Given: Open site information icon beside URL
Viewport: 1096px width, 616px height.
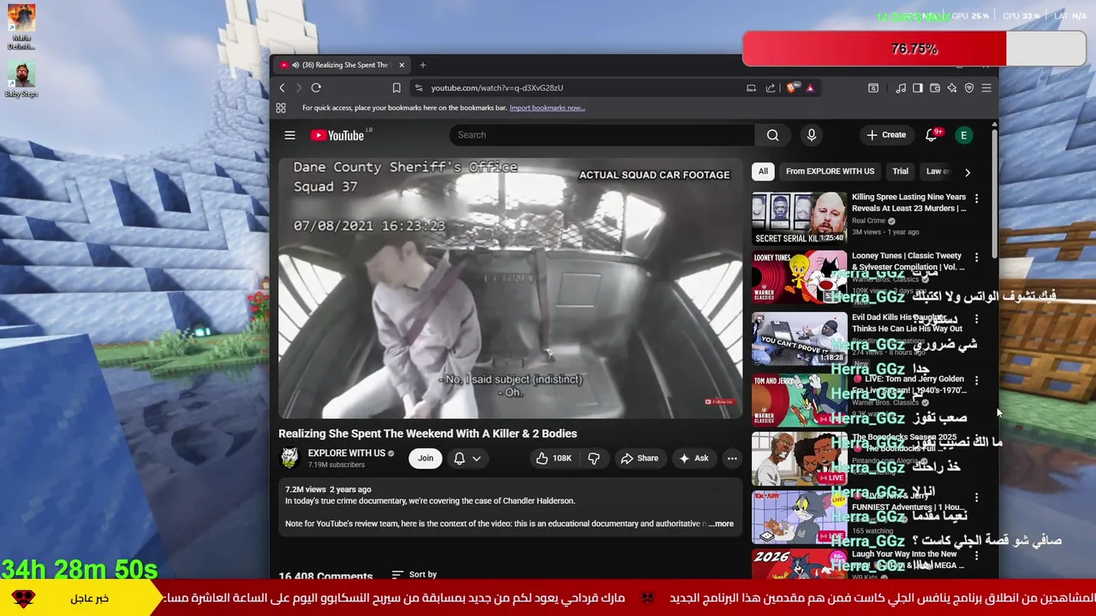Looking at the screenshot, I should pos(419,88).
